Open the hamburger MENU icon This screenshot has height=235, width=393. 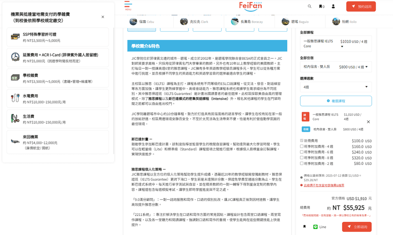(x=128, y=6)
